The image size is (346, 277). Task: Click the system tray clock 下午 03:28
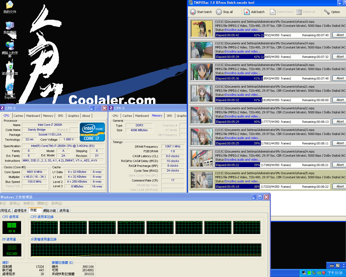click(335, 273)
